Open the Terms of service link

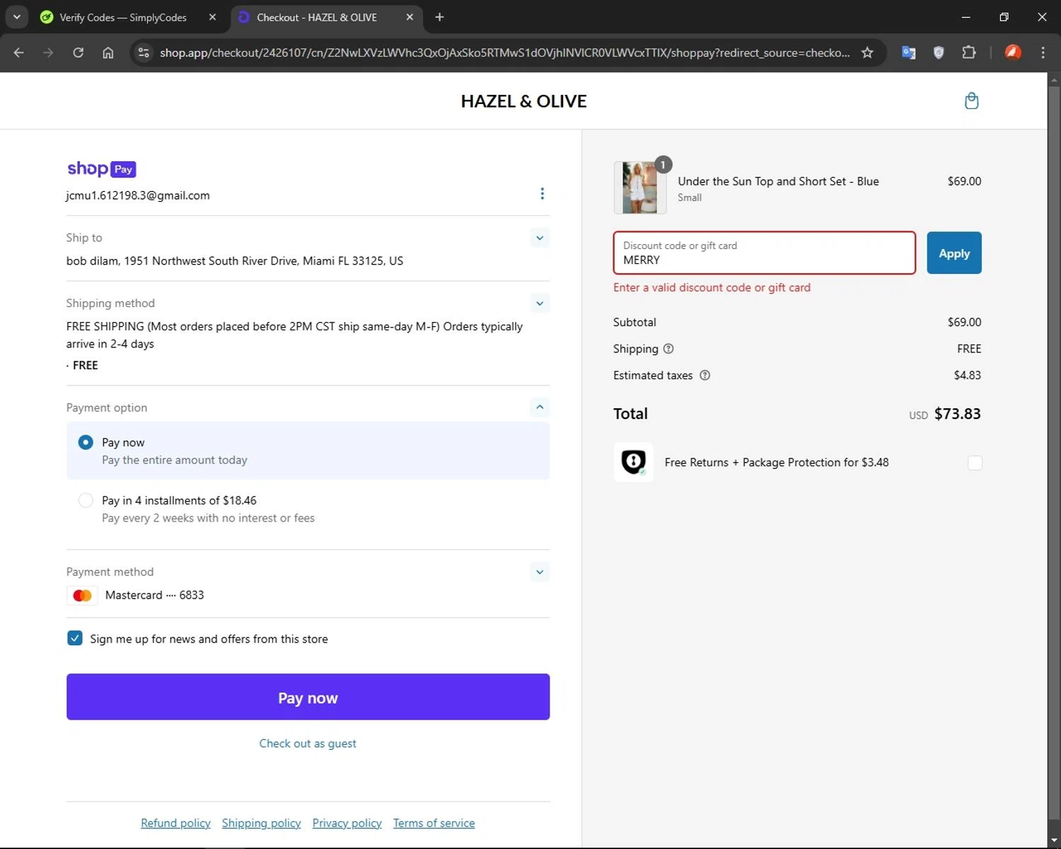point(434,823)
